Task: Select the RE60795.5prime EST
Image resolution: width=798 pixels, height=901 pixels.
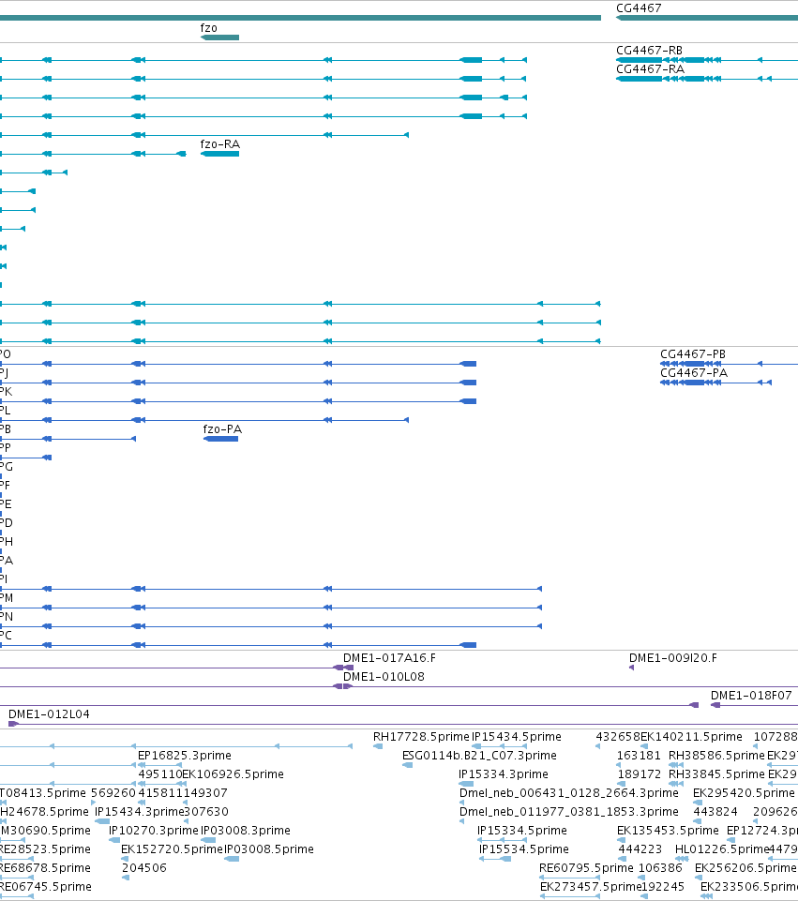Action: click(x=587, y=868)
